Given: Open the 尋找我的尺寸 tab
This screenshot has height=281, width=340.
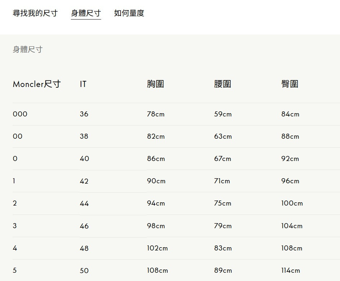Looking at the screenshot, I should pos(35,13).
